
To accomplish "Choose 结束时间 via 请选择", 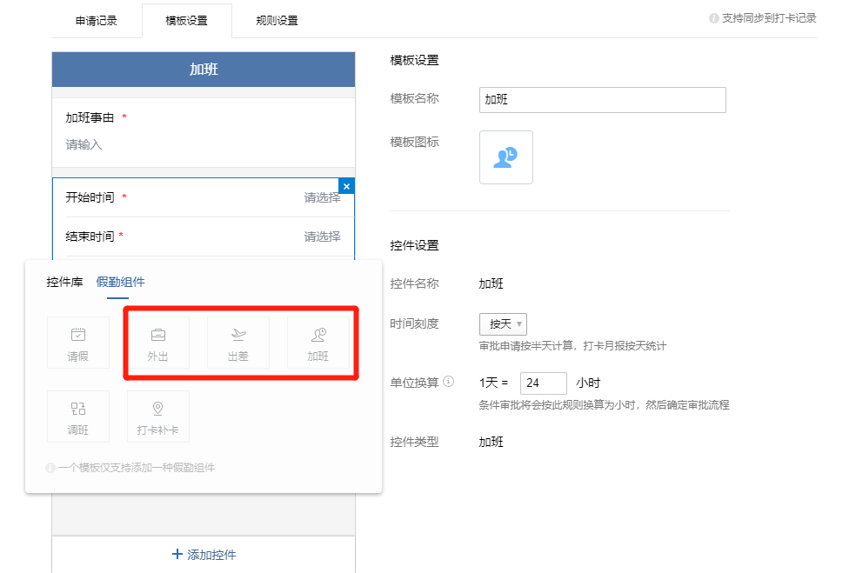I will point(322,237).
